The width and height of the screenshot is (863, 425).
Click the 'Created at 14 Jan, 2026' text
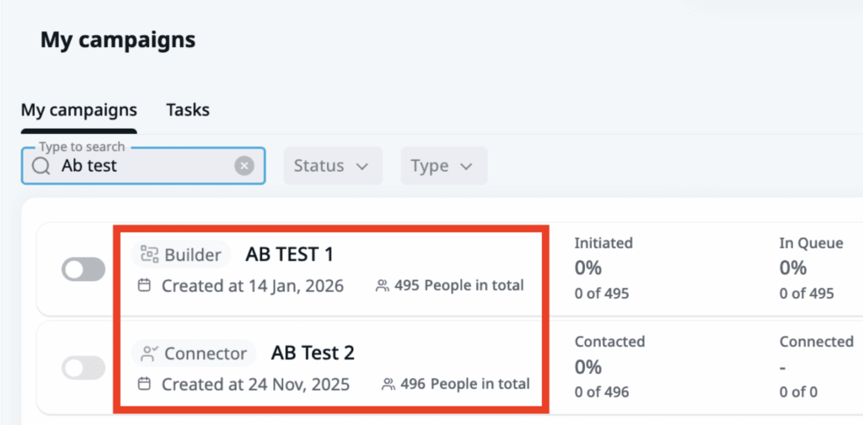[x=253, y=286]
